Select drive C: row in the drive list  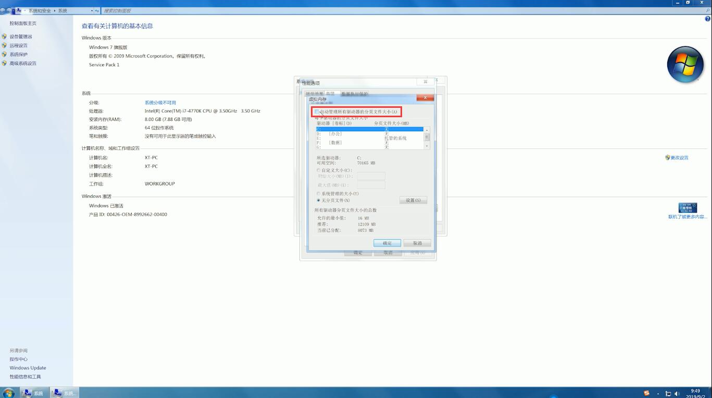pos(370,129)
